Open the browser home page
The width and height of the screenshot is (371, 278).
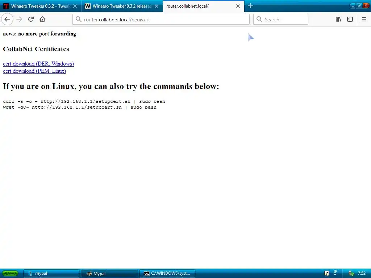coord(42,19)
